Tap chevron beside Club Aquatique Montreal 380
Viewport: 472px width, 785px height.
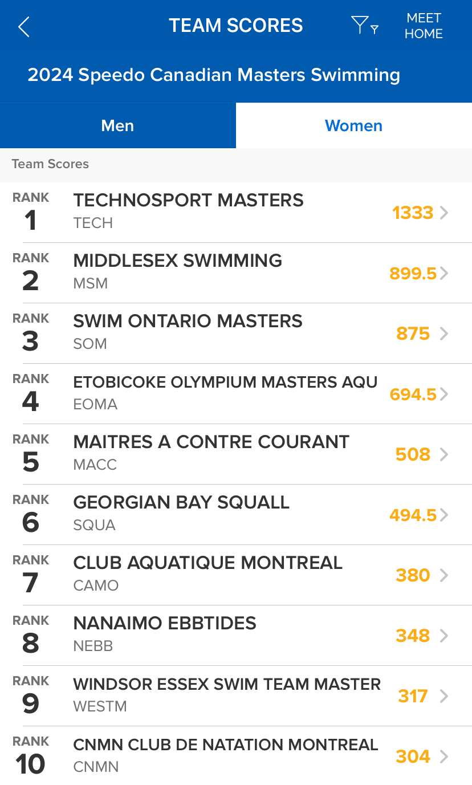point(444,575)
